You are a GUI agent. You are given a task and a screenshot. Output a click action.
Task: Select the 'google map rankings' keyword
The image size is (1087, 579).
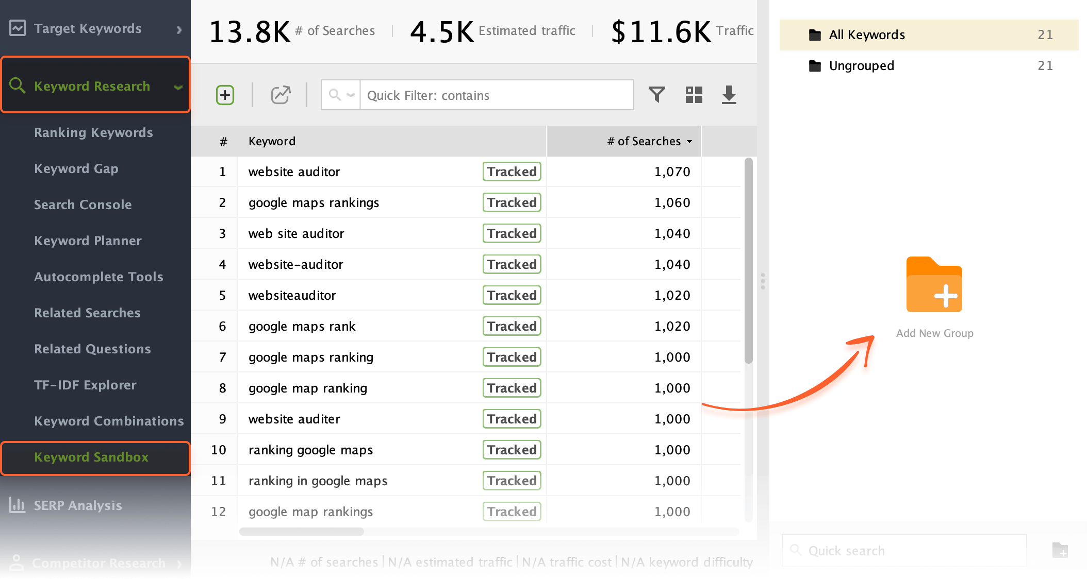310,512
